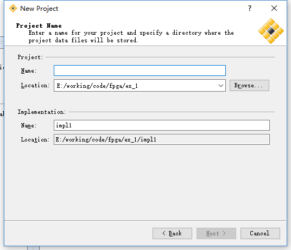Expand the Project Location dropdown arrow

click(220, 86)
